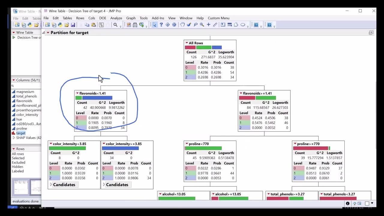This screenshot has width=384, height=216.
Task: Select the color_intensity column
Action: tap(27, 115)
